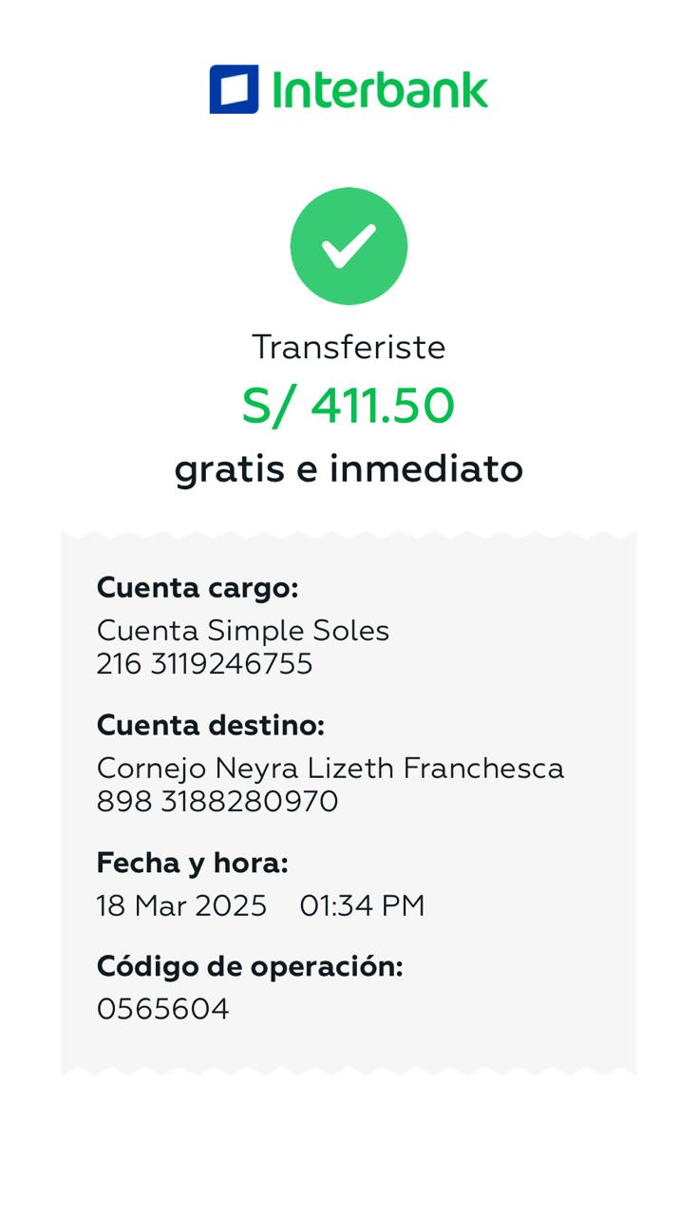Click the green Interbank wordmark text
Screen dimensions: 698x1216
click(380, 90)
